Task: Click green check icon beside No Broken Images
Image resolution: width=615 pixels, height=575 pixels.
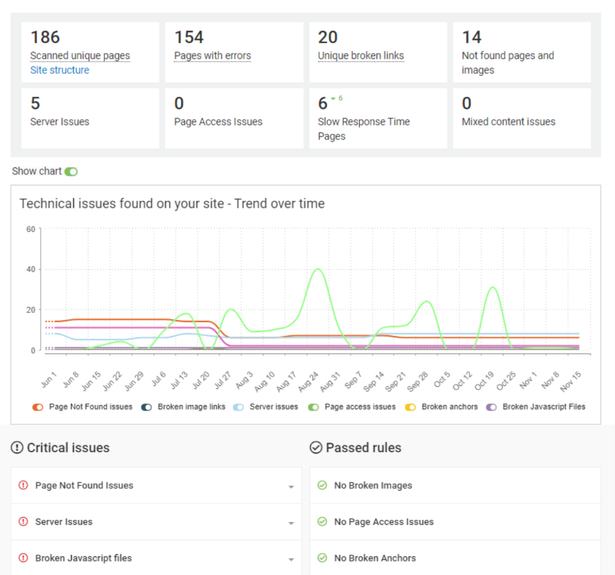Action: [322, 486]
